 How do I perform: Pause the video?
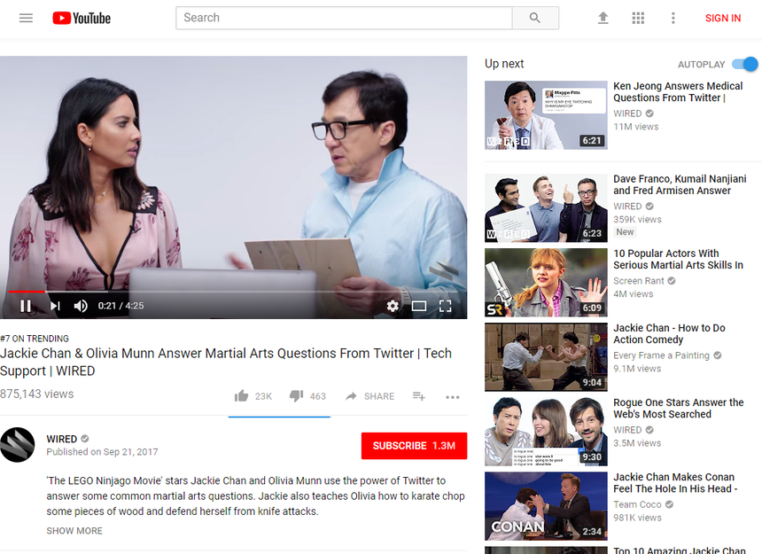(x=26, y=306)
